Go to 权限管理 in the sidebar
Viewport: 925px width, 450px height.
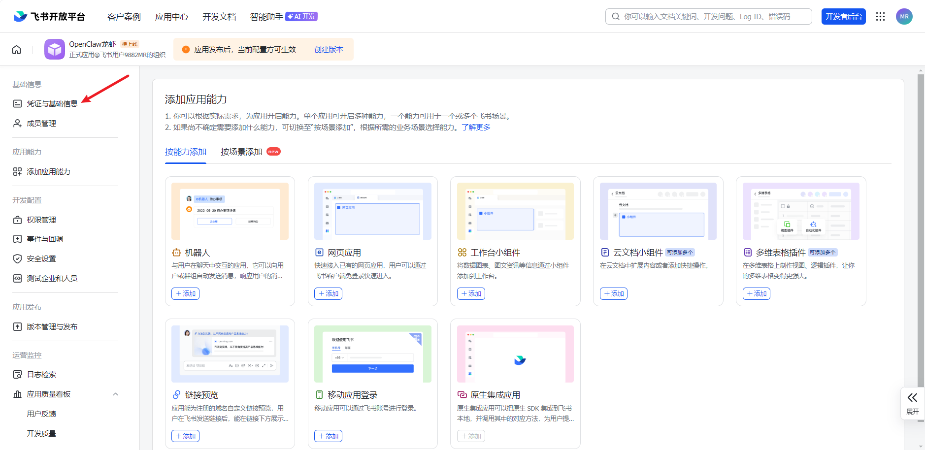41,220
